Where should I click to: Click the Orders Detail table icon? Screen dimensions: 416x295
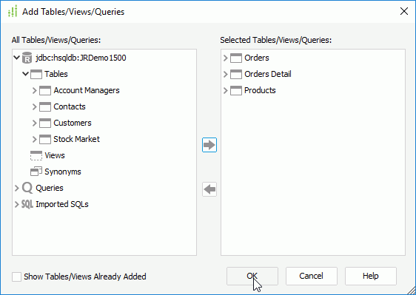click(236, 74)
